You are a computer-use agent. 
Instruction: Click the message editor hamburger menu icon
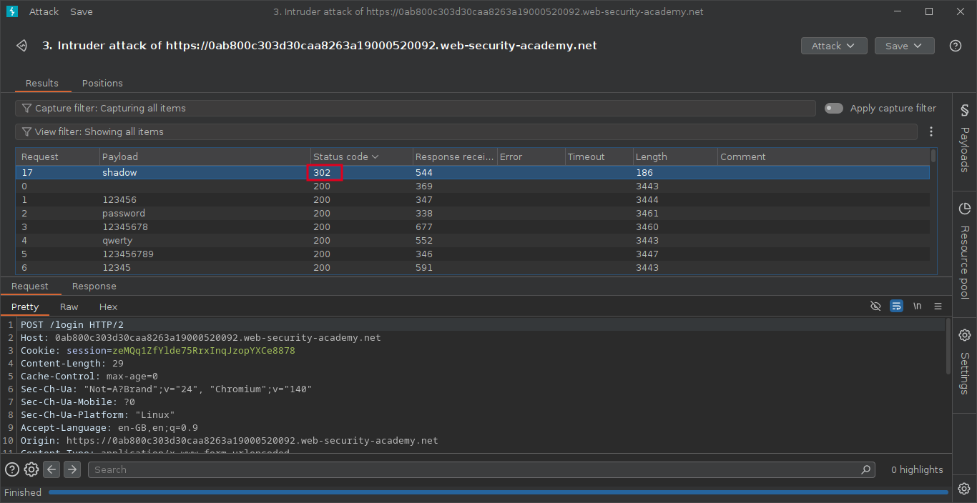938,307
